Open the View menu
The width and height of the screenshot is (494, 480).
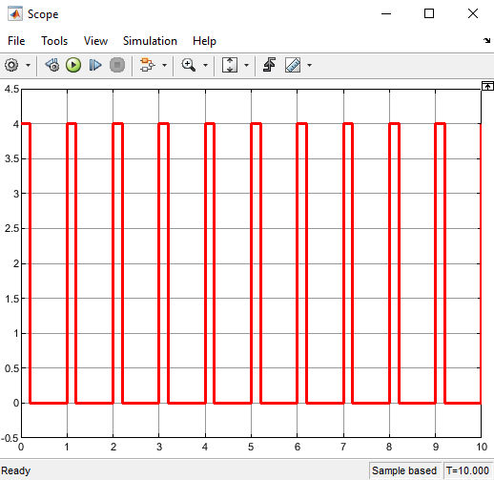[95, 41]
